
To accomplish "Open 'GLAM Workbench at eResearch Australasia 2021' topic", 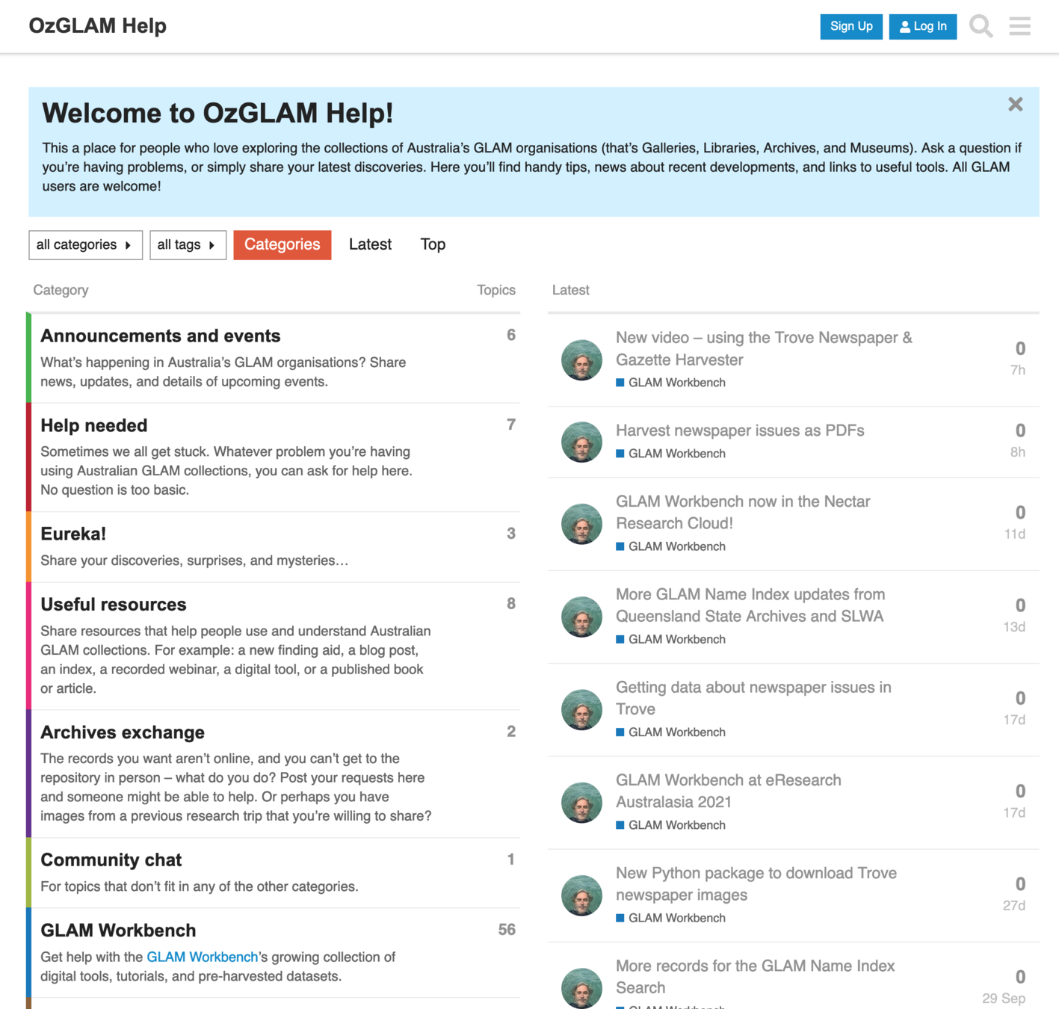I will (729, 791).
